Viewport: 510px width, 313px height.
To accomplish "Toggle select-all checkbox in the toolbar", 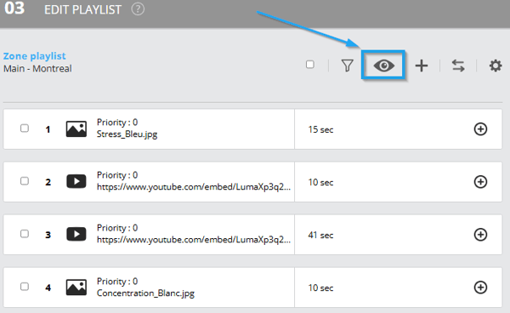I will click(x=310, y=65).
